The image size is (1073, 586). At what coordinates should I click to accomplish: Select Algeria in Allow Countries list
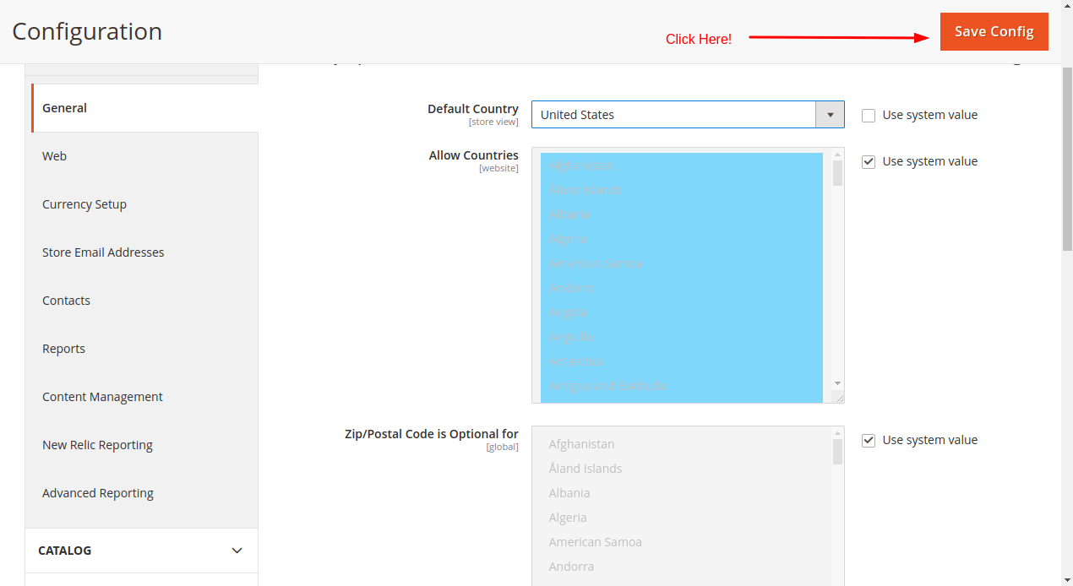682,239
